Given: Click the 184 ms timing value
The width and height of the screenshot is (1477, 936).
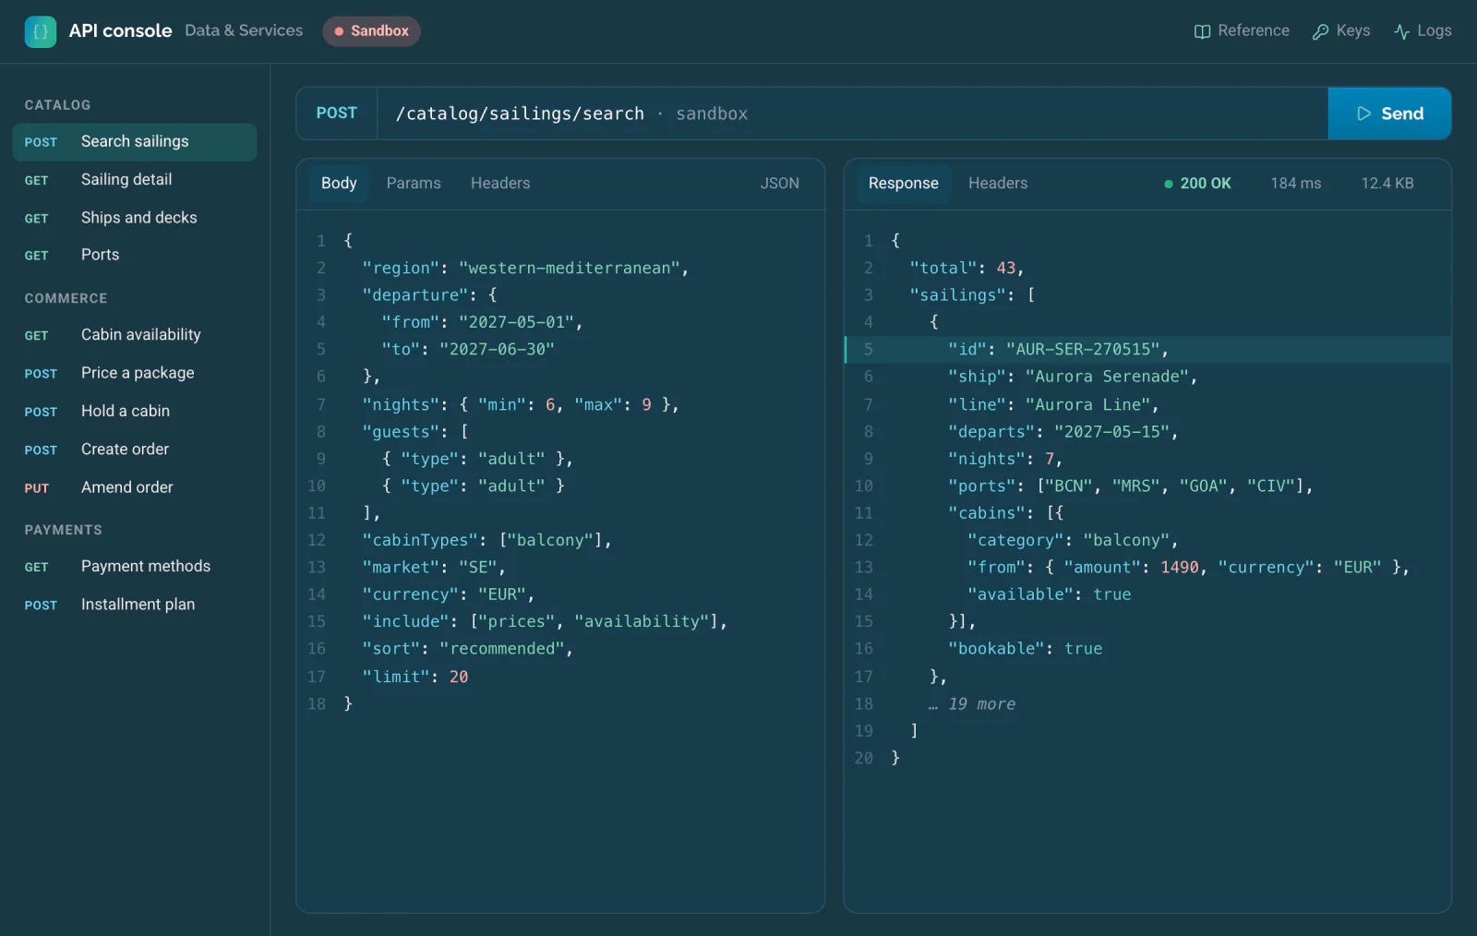Looking at the screenshot, I should pyautogui.click(x=1296, y=183).
